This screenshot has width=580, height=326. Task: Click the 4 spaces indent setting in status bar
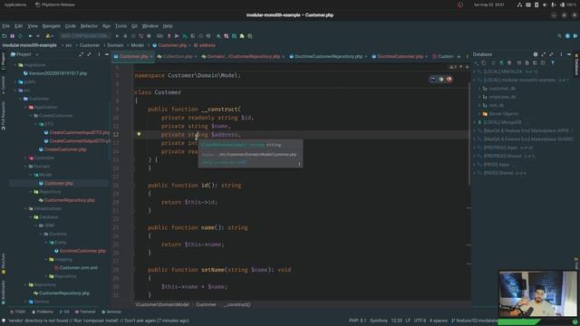click(x=439, y=321)
